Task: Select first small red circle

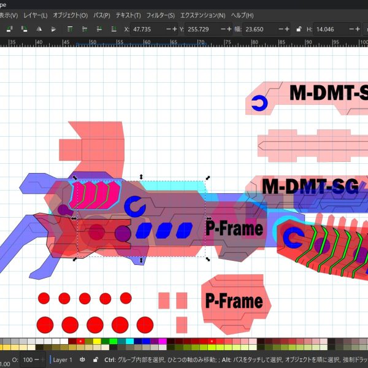Action: (x=44, y=298)
